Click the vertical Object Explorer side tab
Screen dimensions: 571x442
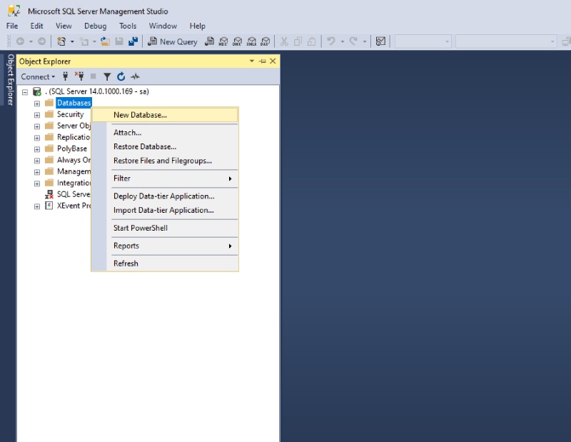point(10,79)
